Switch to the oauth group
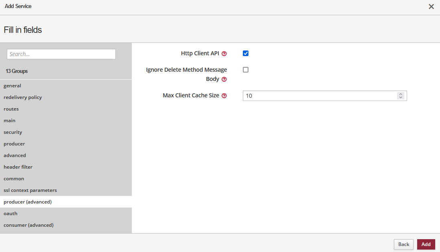The height and width of the screenshot is (252, 440). tap(10, 214)
